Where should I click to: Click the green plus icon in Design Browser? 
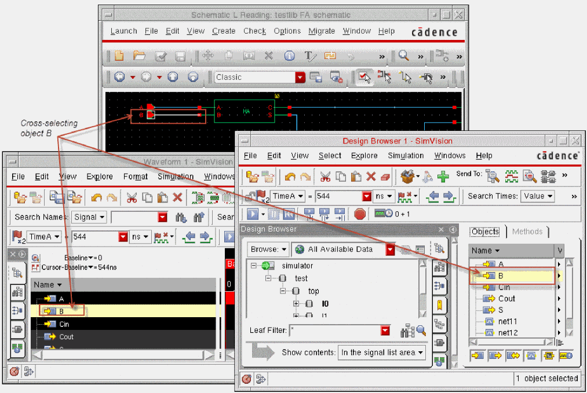coord(443,177)
